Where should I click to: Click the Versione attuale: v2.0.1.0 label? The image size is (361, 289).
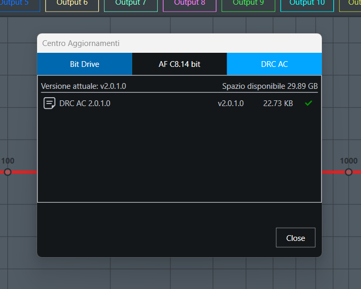click(x=84, y=86)
